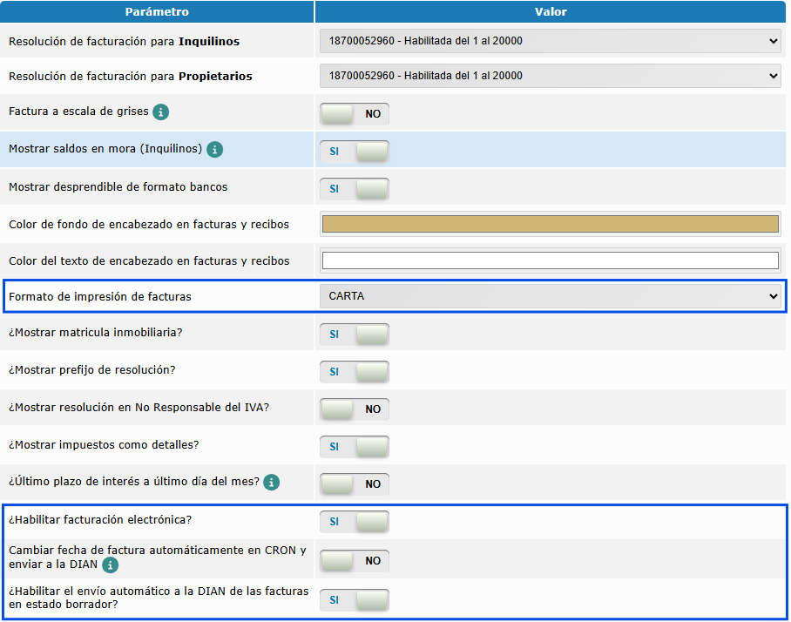Open Resolución de facturación para Inquilinos dropdown
The image size is (791, 622).
(x=550, y=41)
